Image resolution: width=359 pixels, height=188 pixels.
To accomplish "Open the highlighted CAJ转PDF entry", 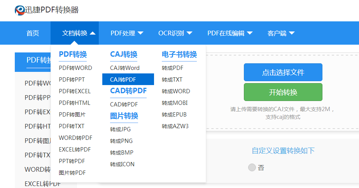I will (x=128, y=79).
